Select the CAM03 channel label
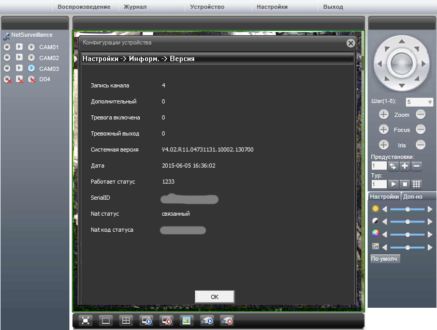This screenshot has width=437, height=330. [x=49, y=68]
